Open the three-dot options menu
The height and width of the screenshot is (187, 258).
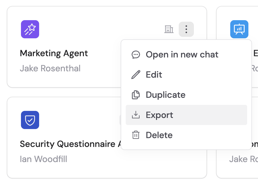point(186,29)
